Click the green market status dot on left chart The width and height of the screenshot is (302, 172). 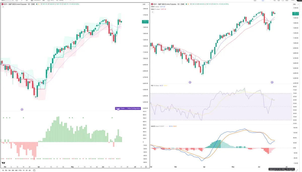tap(36, 4)
